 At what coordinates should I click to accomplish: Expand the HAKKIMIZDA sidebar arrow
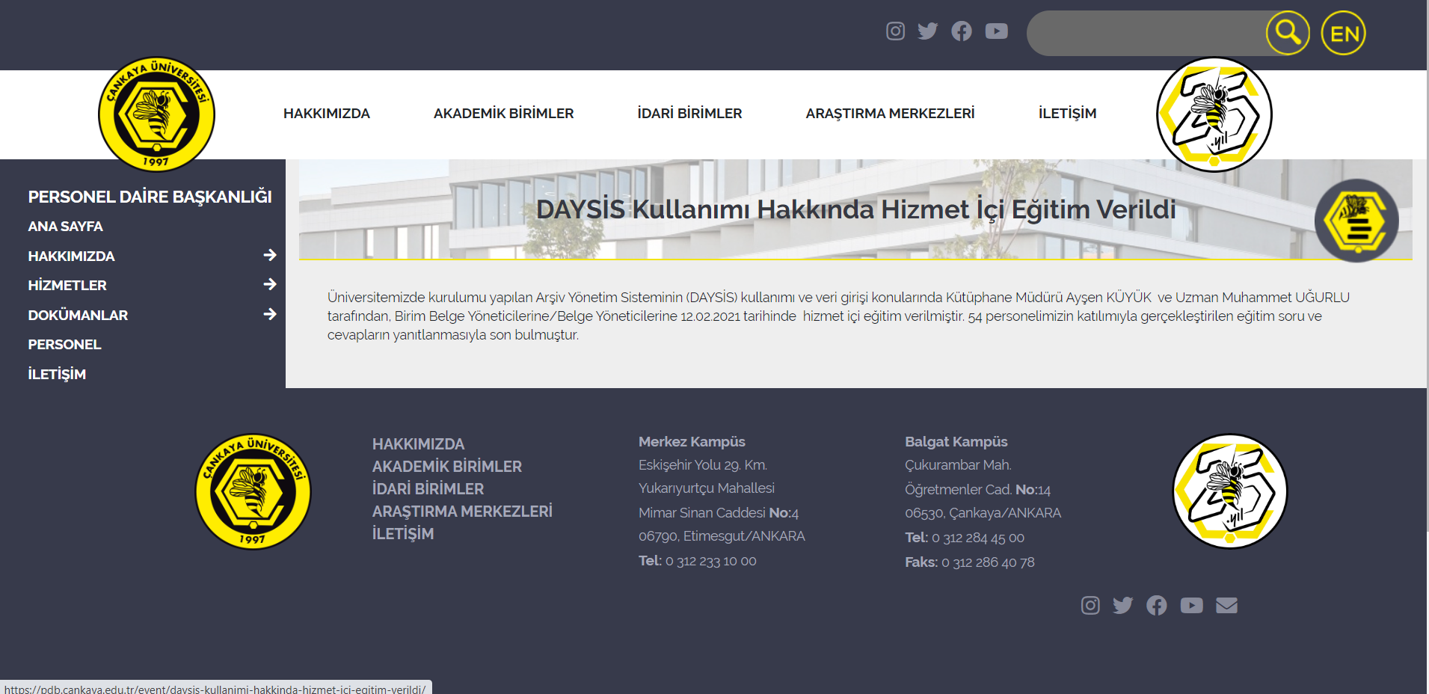pos(270,256)
